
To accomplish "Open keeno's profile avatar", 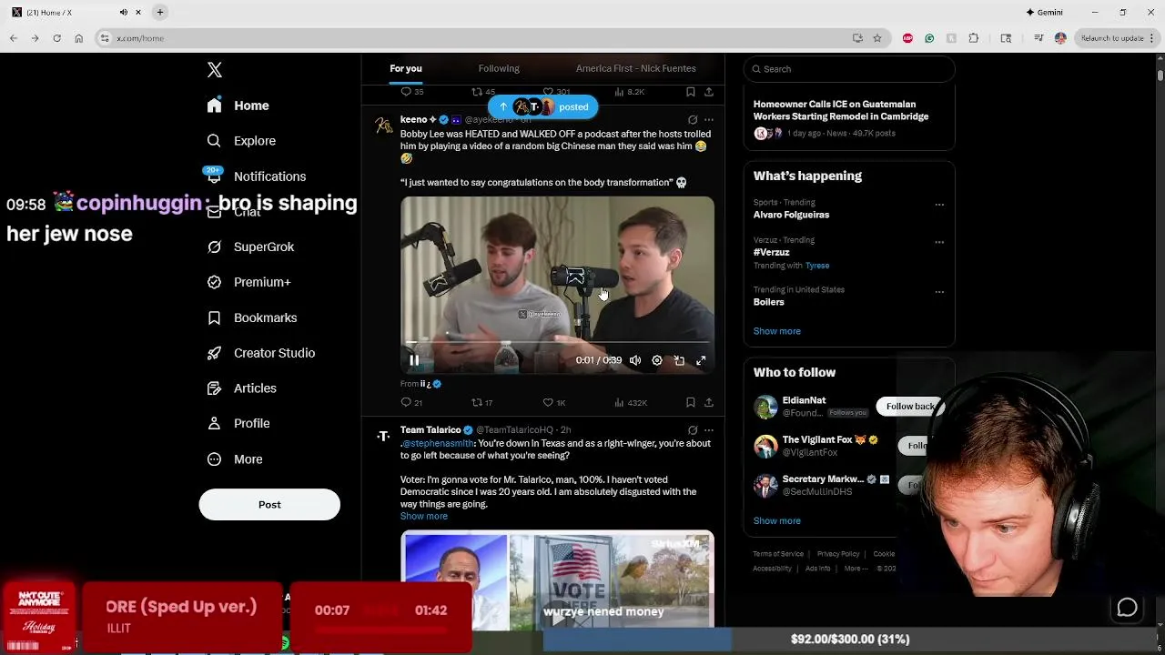I will pos(384,126).
